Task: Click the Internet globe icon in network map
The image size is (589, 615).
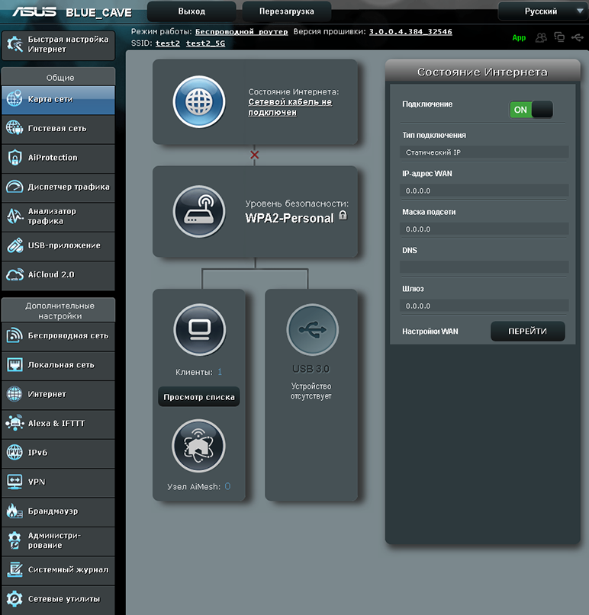Action: (x=199, y=102)
